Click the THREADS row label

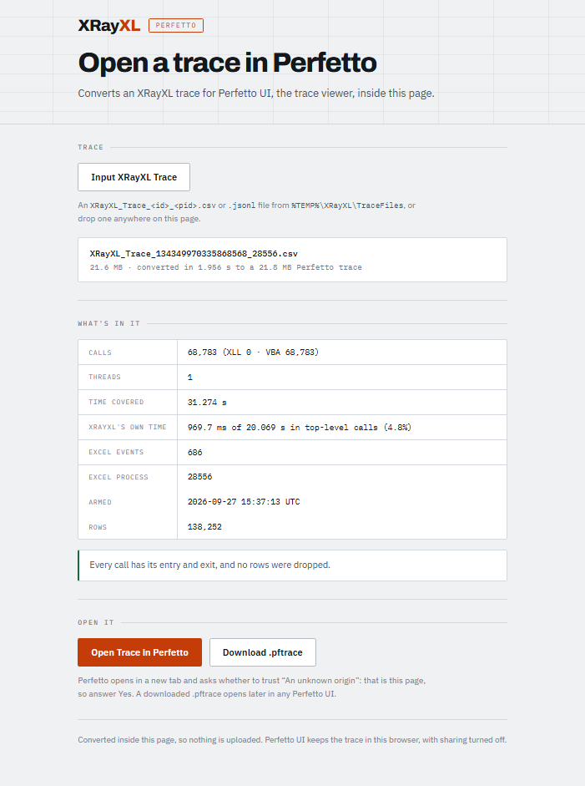pyautogui.click(x=104, y=377)
